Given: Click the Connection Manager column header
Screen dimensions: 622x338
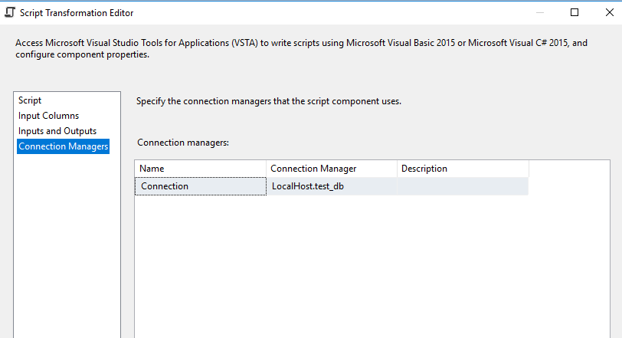Looking at the screenshot, I should click(331, 169).
